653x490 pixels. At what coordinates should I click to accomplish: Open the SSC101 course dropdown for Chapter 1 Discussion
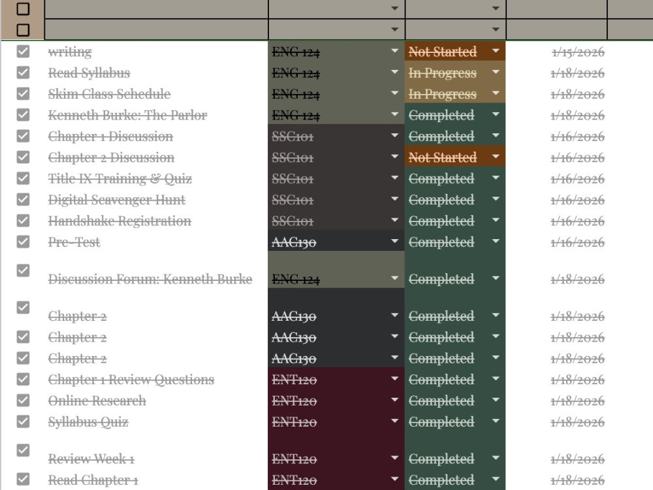(394, 135)
